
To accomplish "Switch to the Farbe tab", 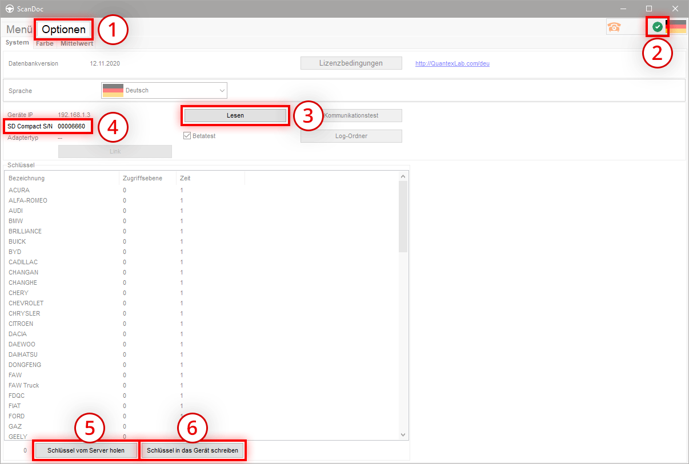I will click(45, 43).
